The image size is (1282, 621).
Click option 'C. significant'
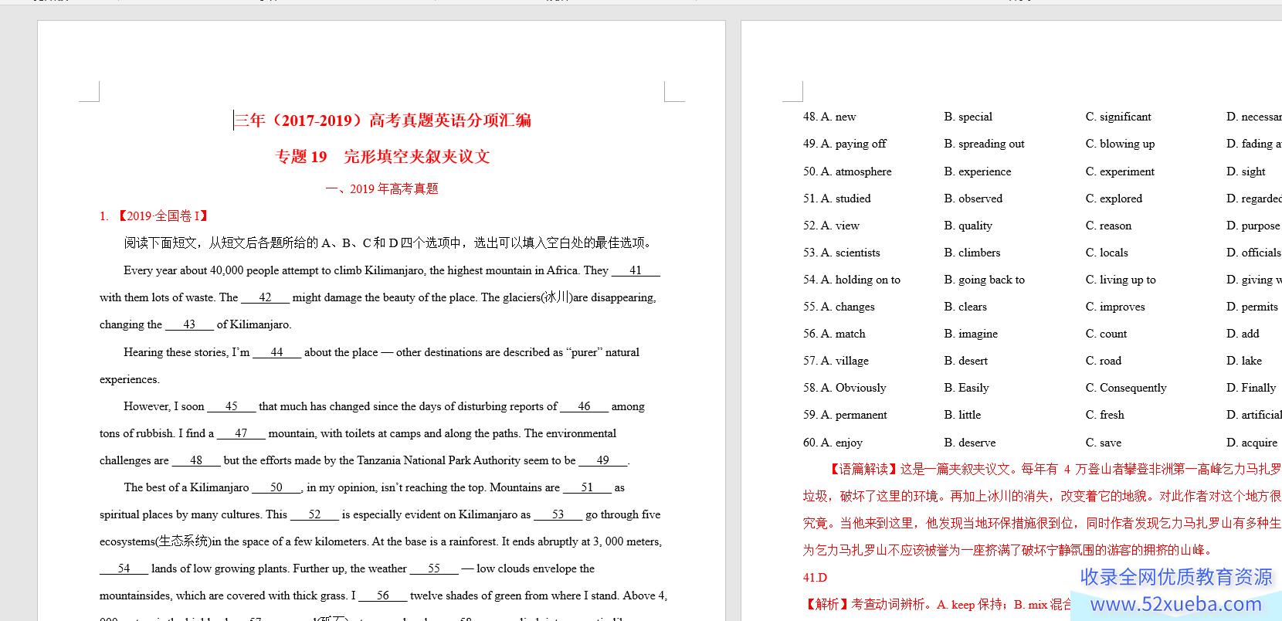[x=1118, y=117]
